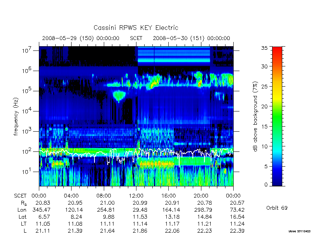This screenshot has width=311, height=233.
Task: Click the colorbar value '10'
Action: click(x=266, y=146)
